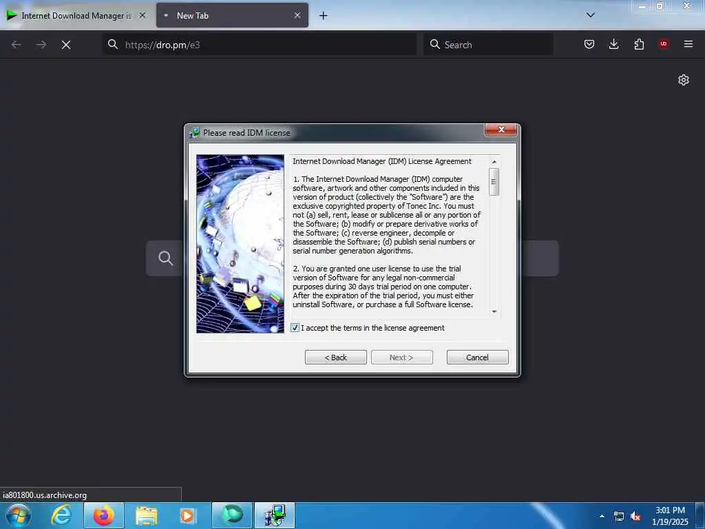Open Windows Media Player from taskbar
705x529 pixels.
188,515
